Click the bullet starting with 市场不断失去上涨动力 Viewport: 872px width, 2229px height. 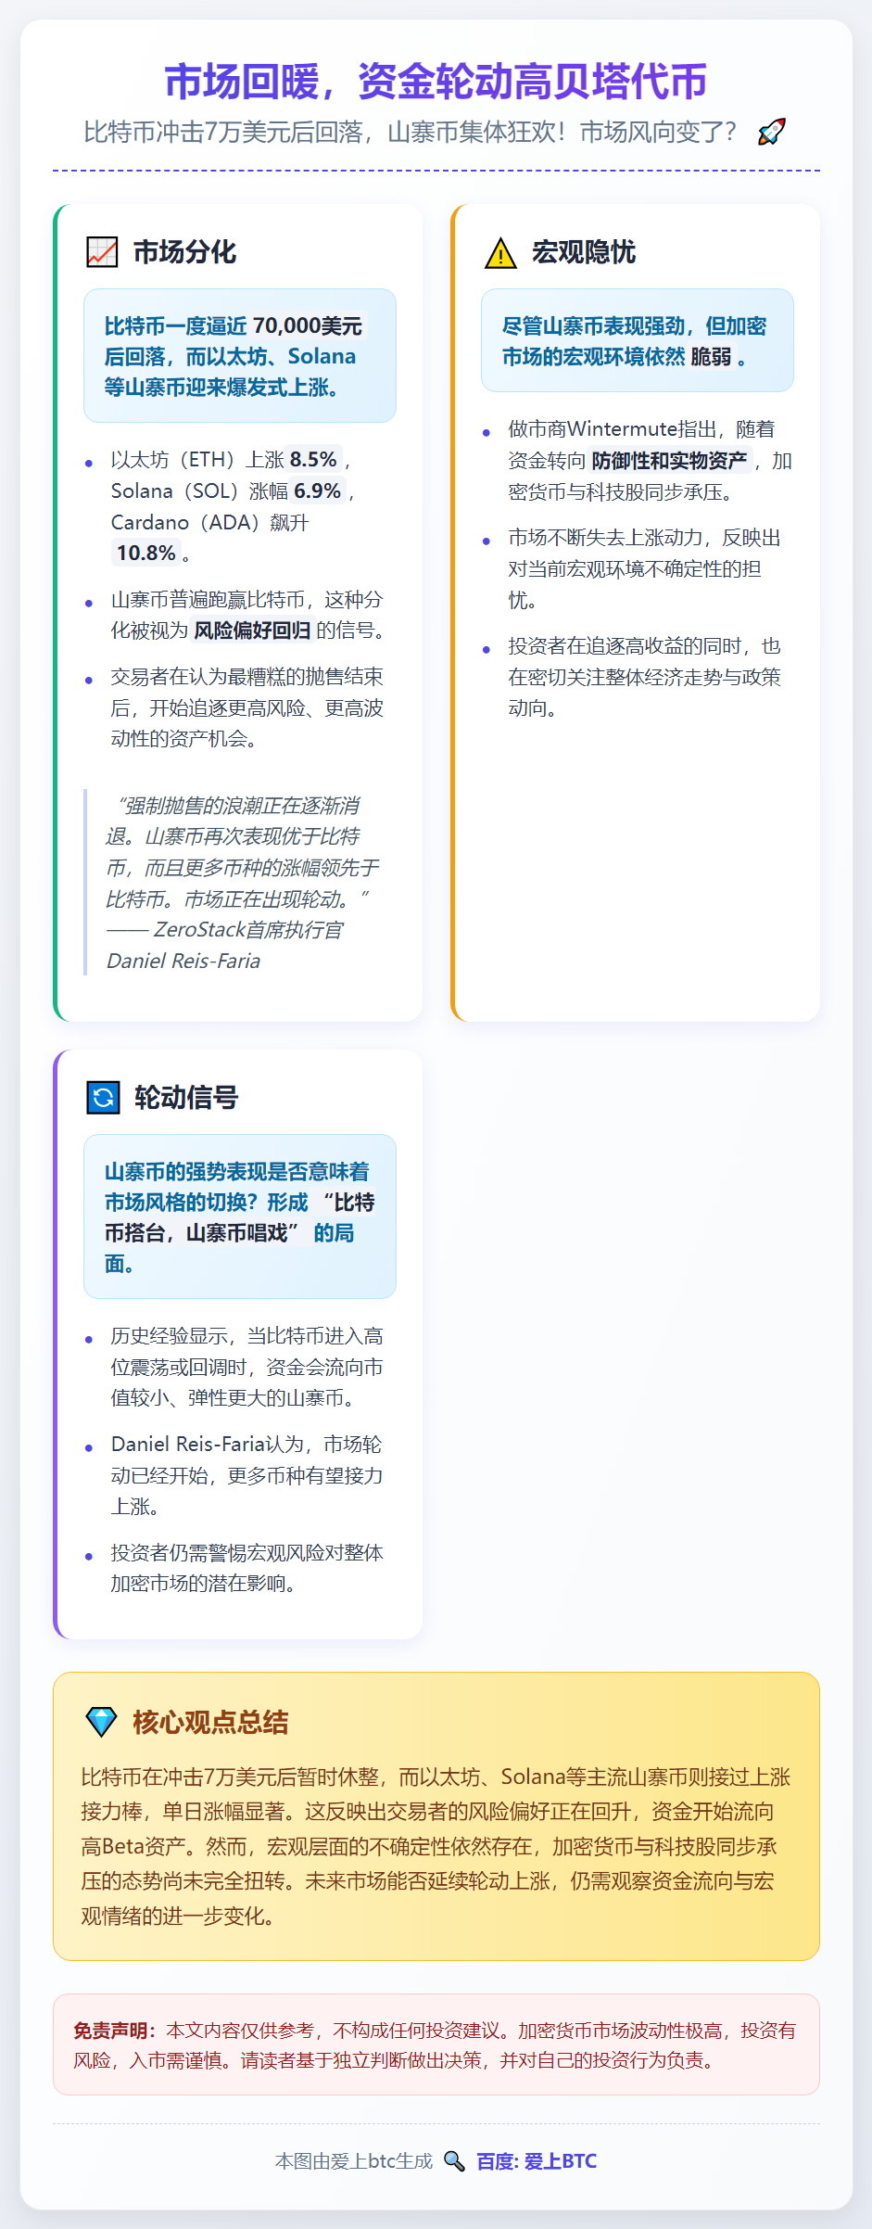coord(645,569)
